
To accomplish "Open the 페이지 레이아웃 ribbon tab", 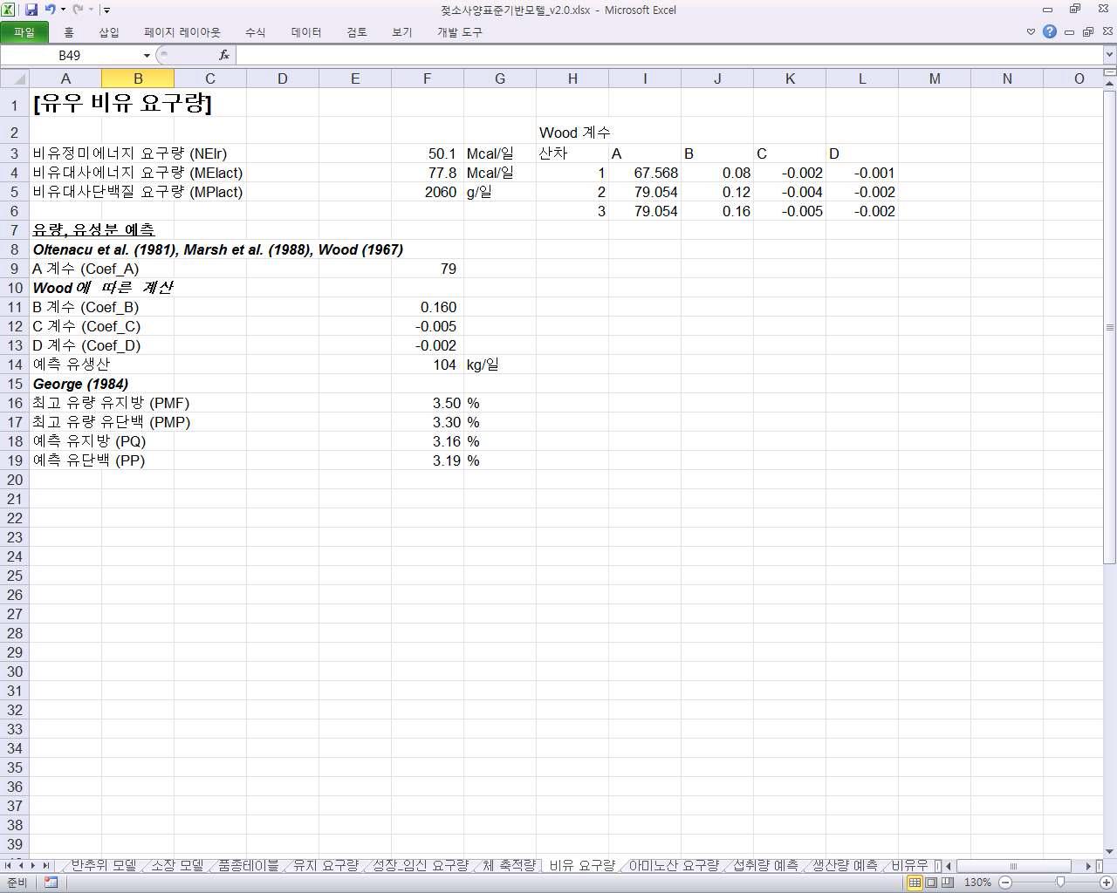I will pyautogui.click(x=182, y=32).
